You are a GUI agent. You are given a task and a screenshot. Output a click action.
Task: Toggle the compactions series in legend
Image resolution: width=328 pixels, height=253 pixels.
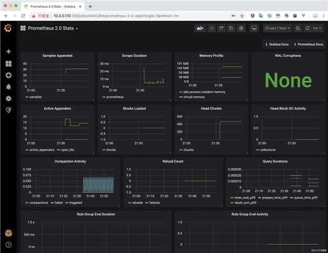pos(37,203)
